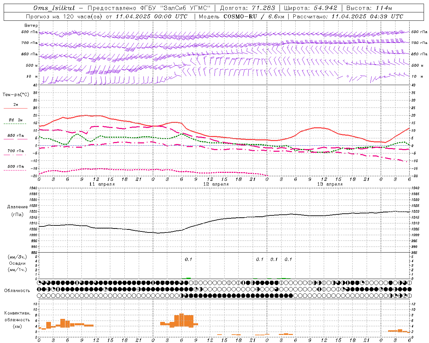Click the Осадки precipitation panel label
The width and height of the screenshot is (429, 343).
point(17,263)
